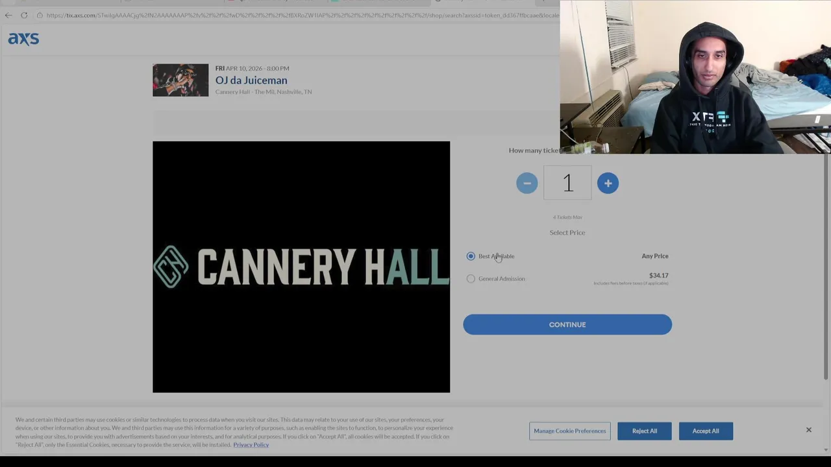Click the page vertical scrollbar
Viewport: 831px width, 467px height.
[x=826, y=266]
